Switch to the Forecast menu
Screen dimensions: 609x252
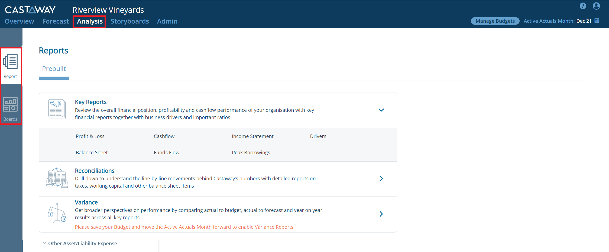pos(56,21)
